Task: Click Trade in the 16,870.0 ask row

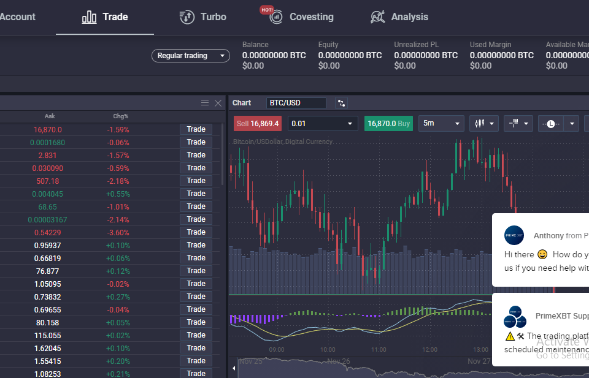Action: coord(196,129)
